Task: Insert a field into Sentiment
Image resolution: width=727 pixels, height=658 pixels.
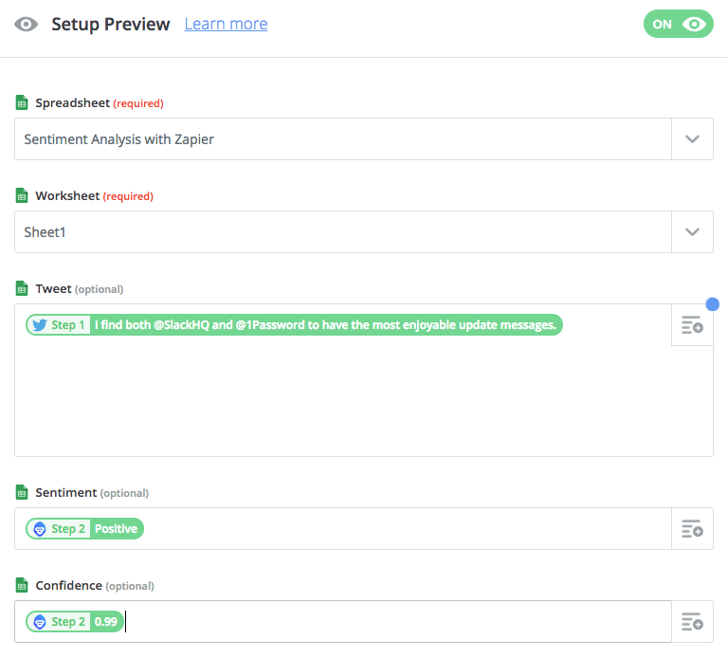Action: (x=692, y=529)
